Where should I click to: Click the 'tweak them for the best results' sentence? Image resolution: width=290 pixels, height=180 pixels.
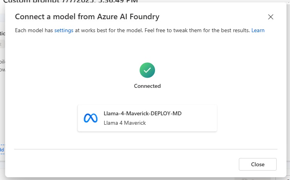[211, 31]
